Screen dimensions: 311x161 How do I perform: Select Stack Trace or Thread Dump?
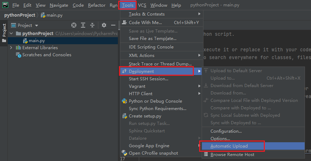tap(162, 64)
